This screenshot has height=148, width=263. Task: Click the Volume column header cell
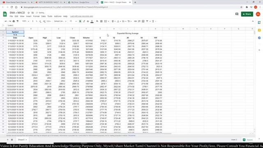86,38
